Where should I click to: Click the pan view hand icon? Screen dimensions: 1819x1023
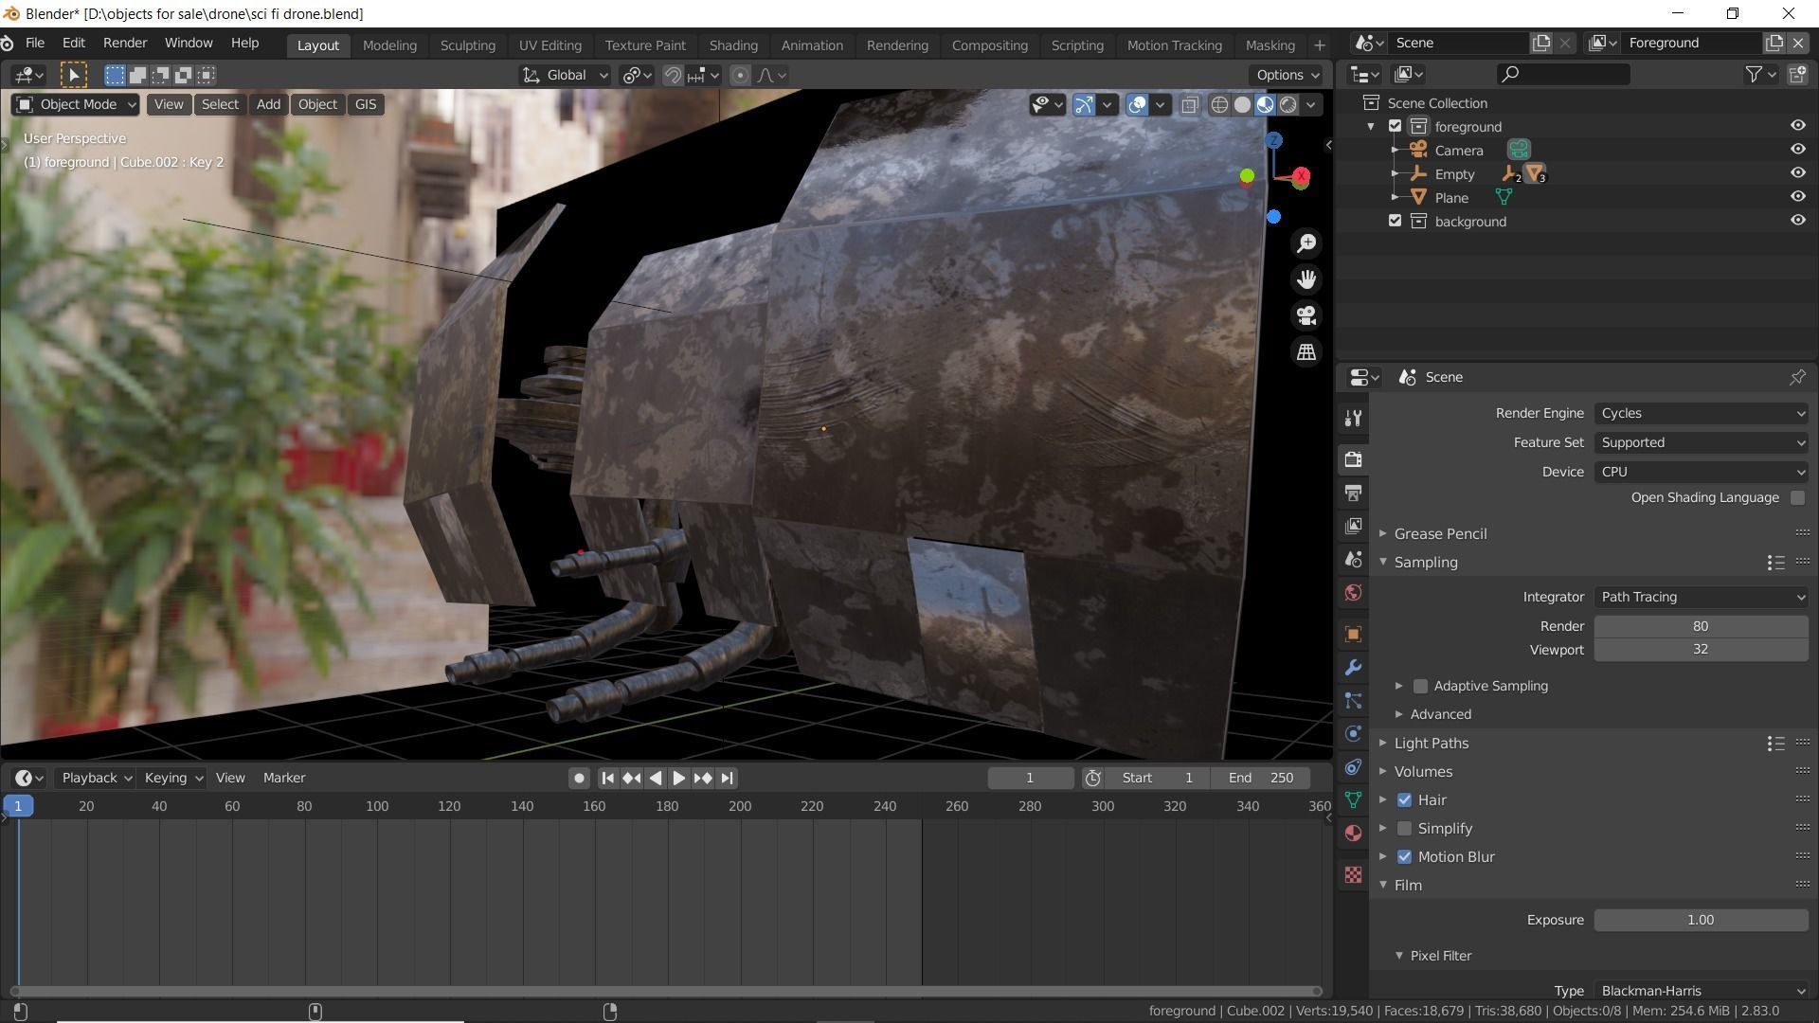pyautogui.click(x=1306, y=279)
